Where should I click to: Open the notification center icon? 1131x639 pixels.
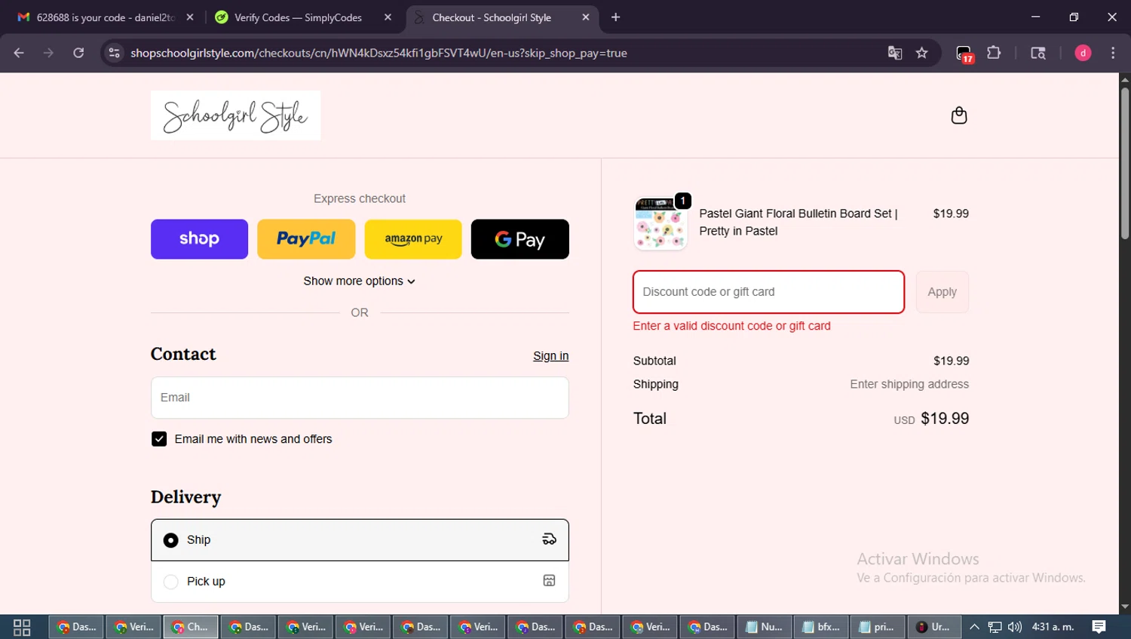tap(1099, 627)
